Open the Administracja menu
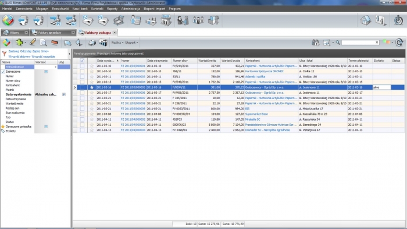 [x=131, y=9]
